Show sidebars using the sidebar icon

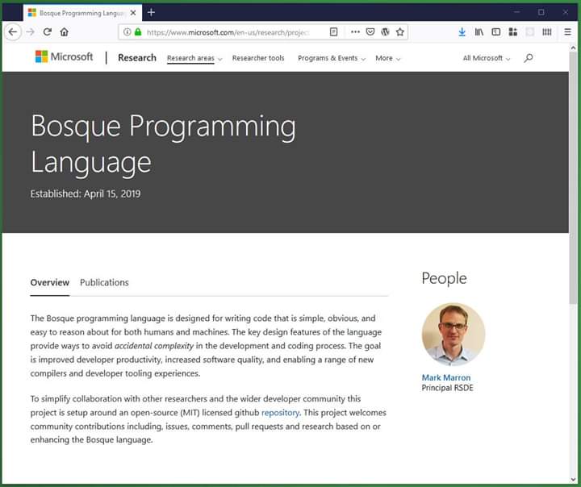(495, 32)
